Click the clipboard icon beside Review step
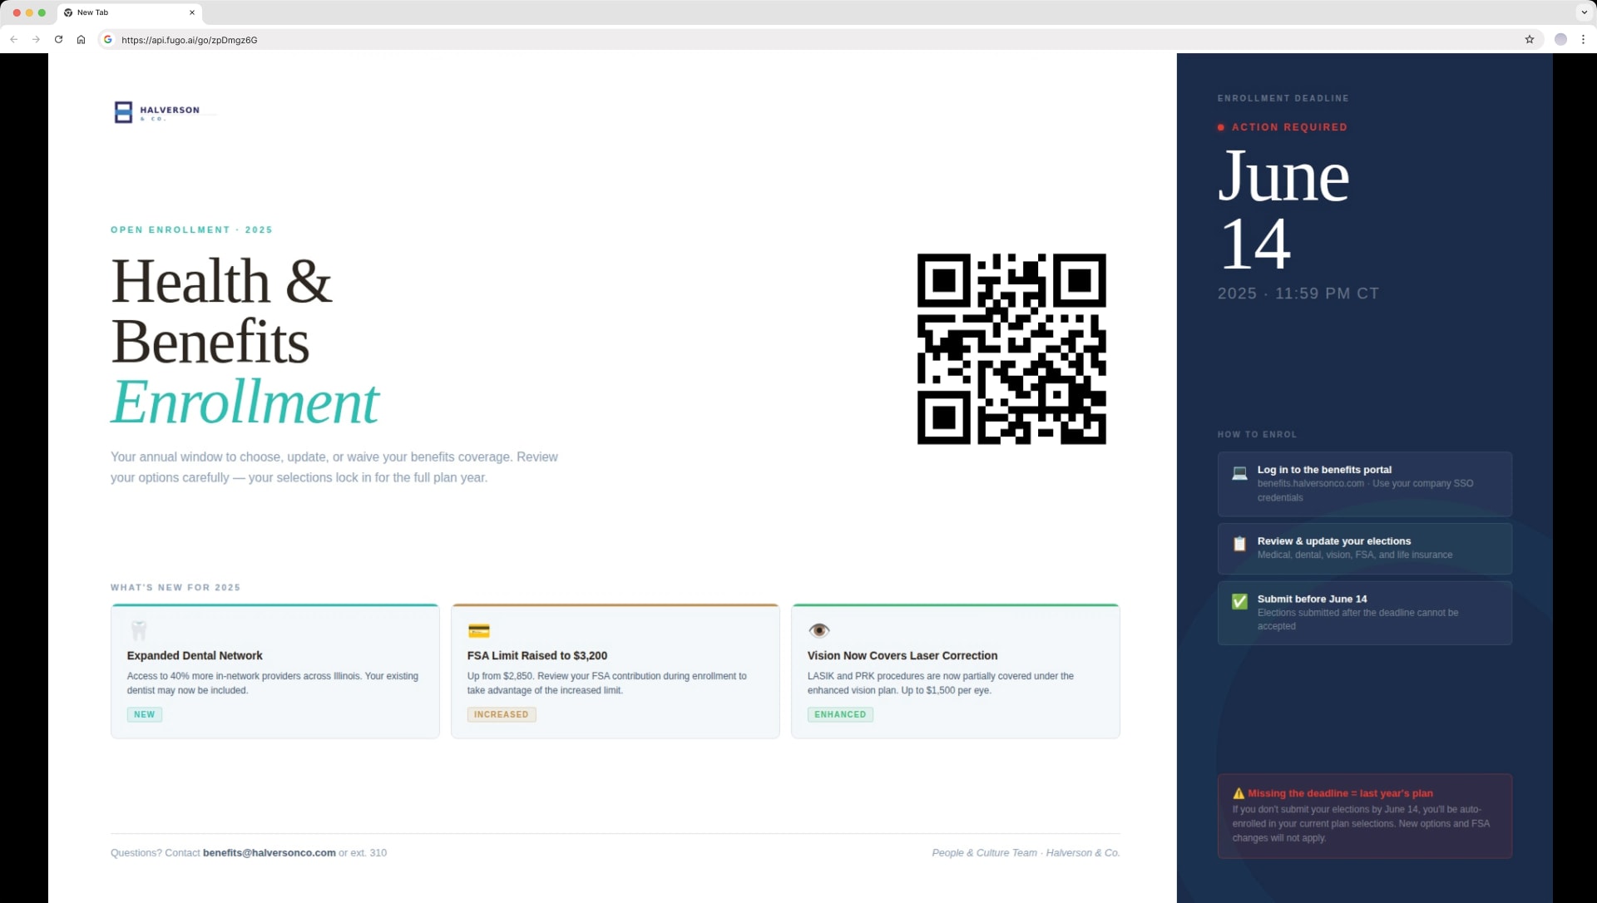Image resolution: width=1597 pixels, height=903 pixels. pos(1239,544)
